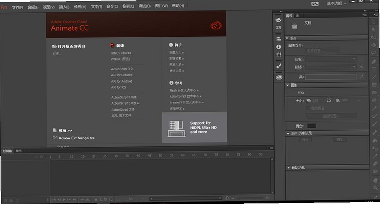Screen dimensions: 380x204
Task: Select the Eraser tool
Action: click(375, 164)
